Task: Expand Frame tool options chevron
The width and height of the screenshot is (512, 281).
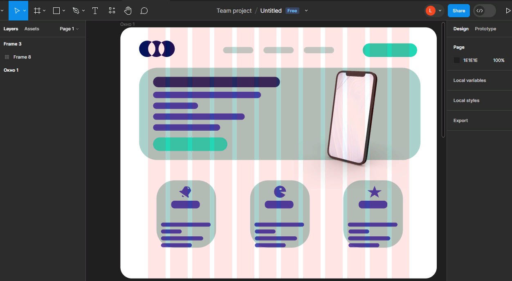Action: [44, 11]
